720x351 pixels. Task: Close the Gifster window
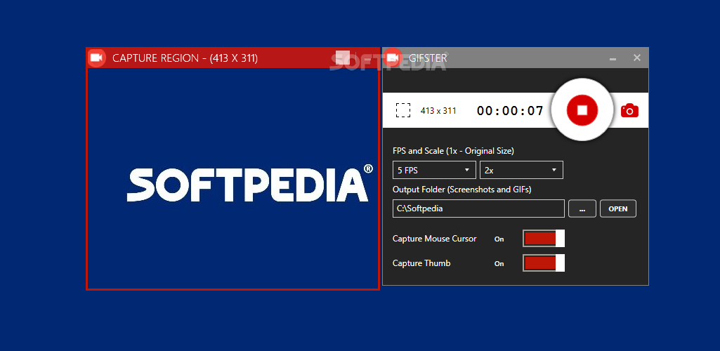coord(637,58)
